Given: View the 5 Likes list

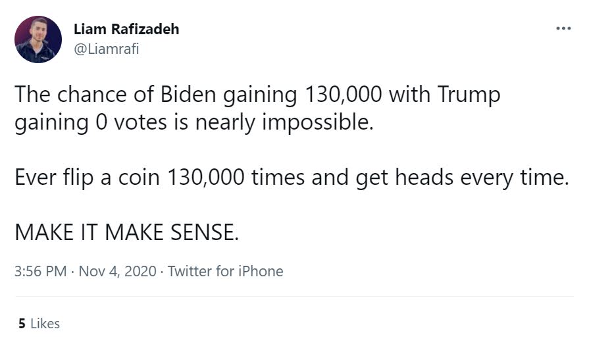Looking at the screenshot, I should (x=39, y=324).
